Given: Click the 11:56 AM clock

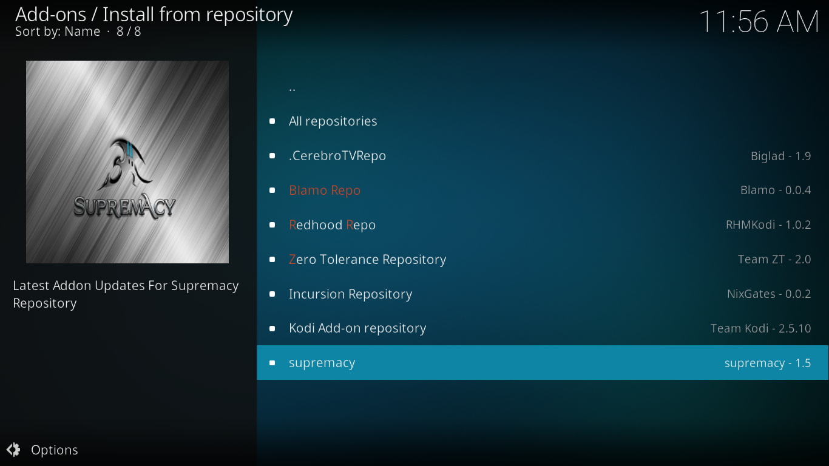Looking at the screenshot, I should [x=760, y=22].
